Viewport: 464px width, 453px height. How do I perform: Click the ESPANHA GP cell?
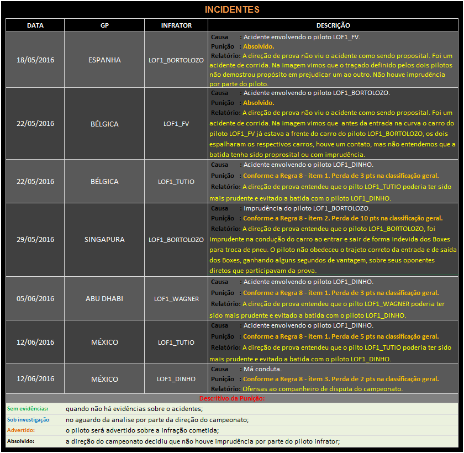point(104,60)
